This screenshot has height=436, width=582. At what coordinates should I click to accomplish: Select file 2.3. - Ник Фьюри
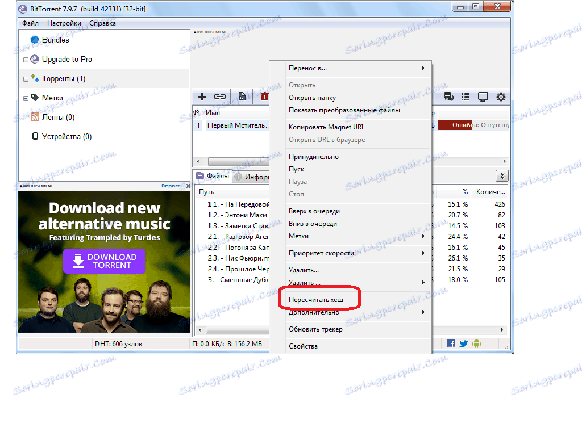238,258
